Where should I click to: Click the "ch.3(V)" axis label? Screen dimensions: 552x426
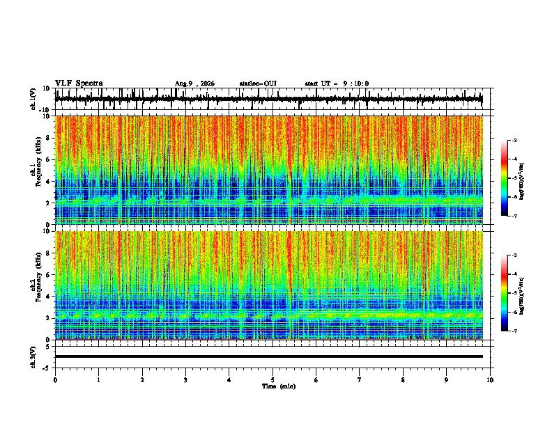[33, 358]
